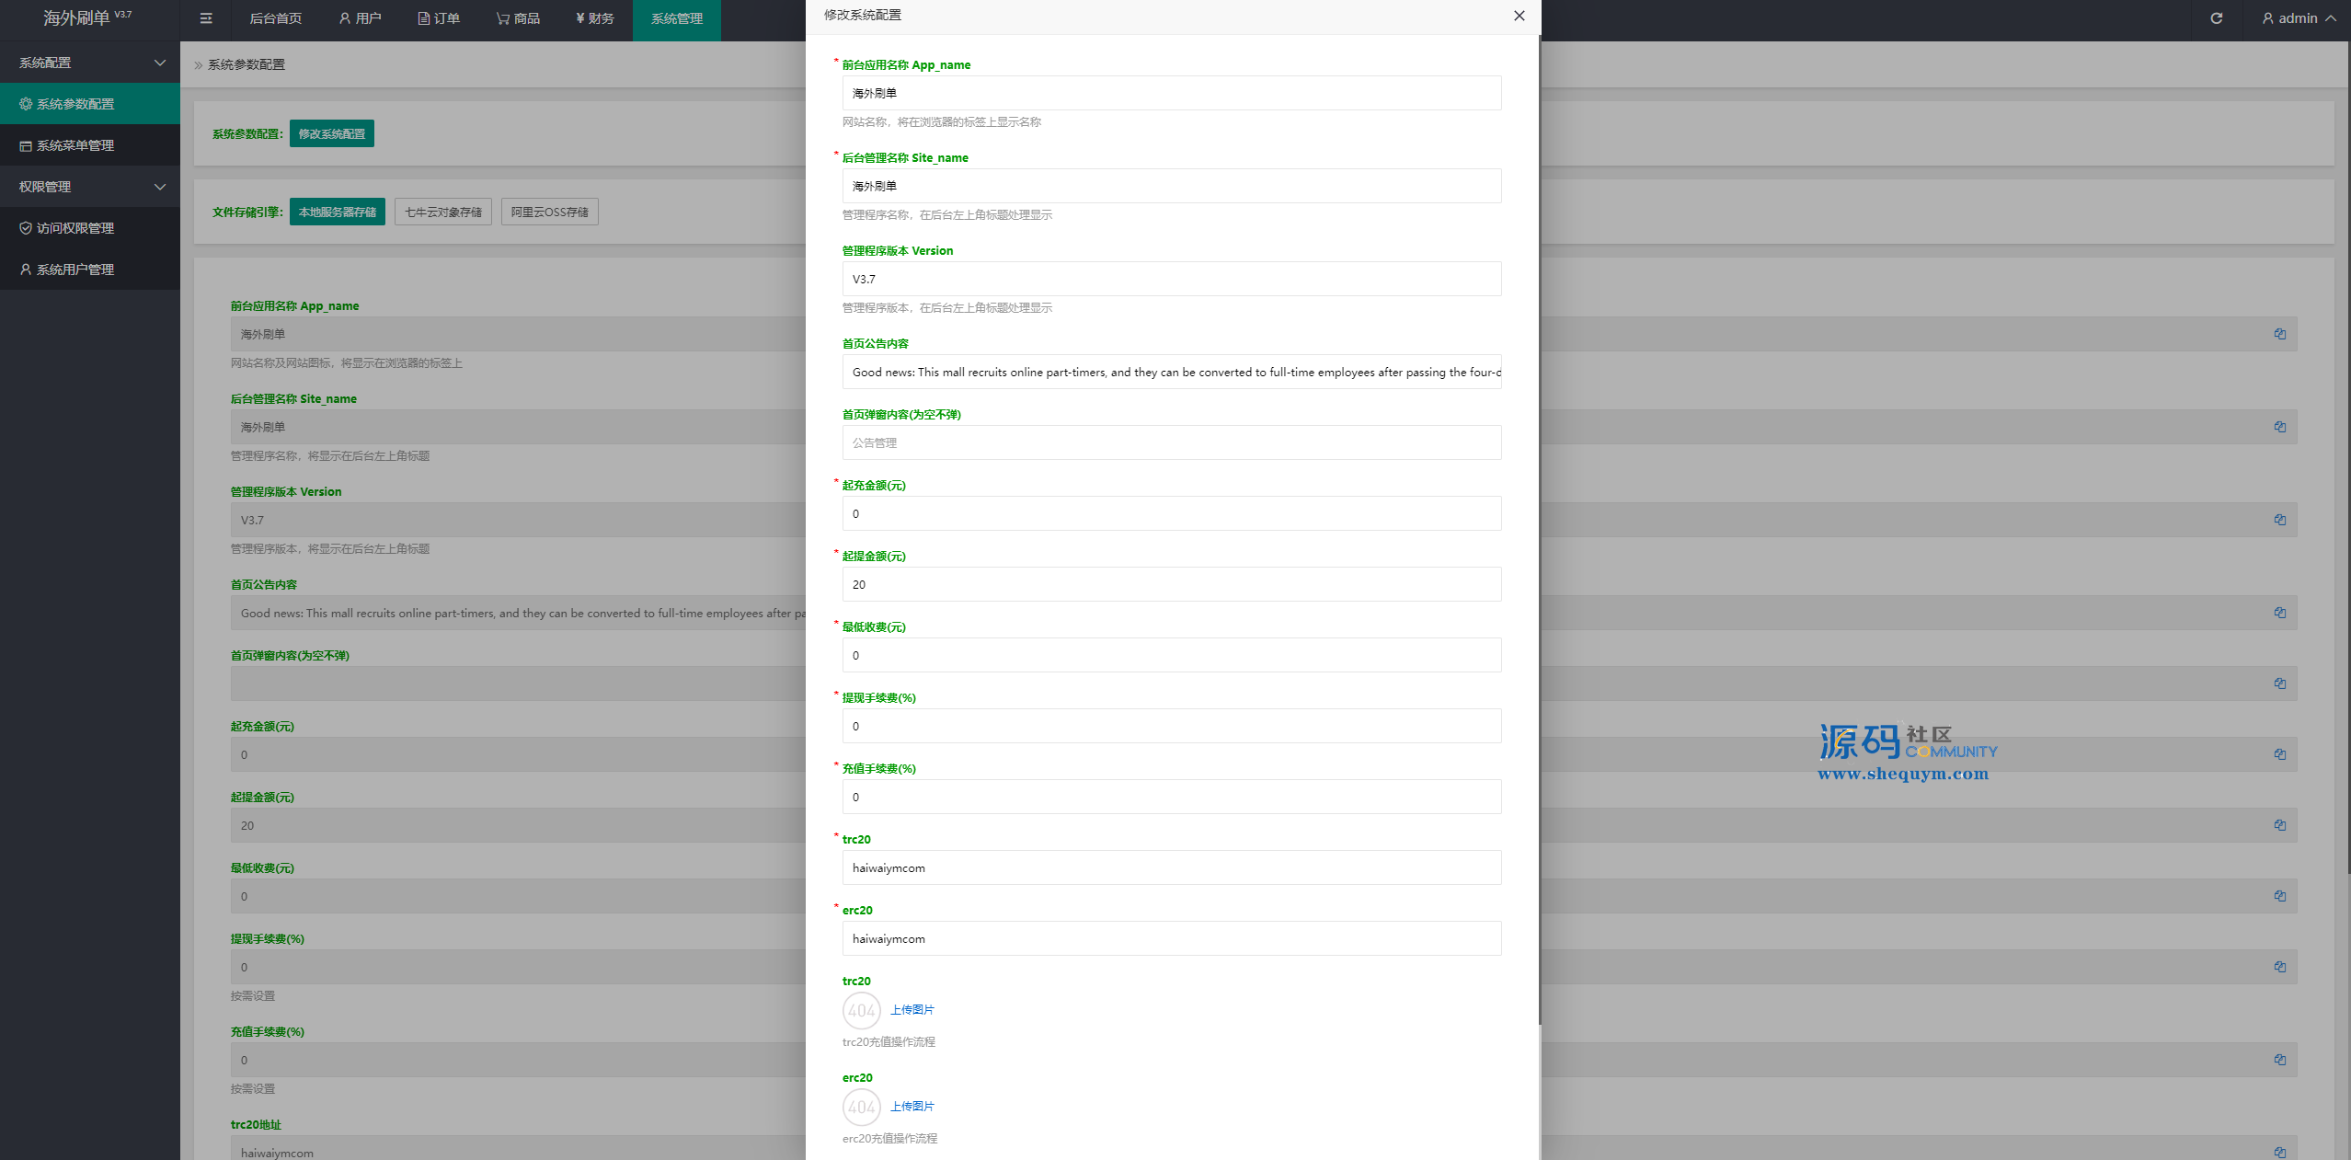2351x1160 pixels.
Task: Close the 修改系统配置 dialog
Action: [1520, 16]
